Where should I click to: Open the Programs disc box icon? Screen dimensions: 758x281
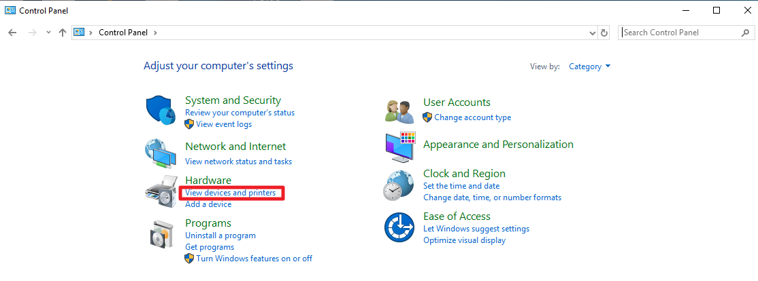(x=161, y=233)
